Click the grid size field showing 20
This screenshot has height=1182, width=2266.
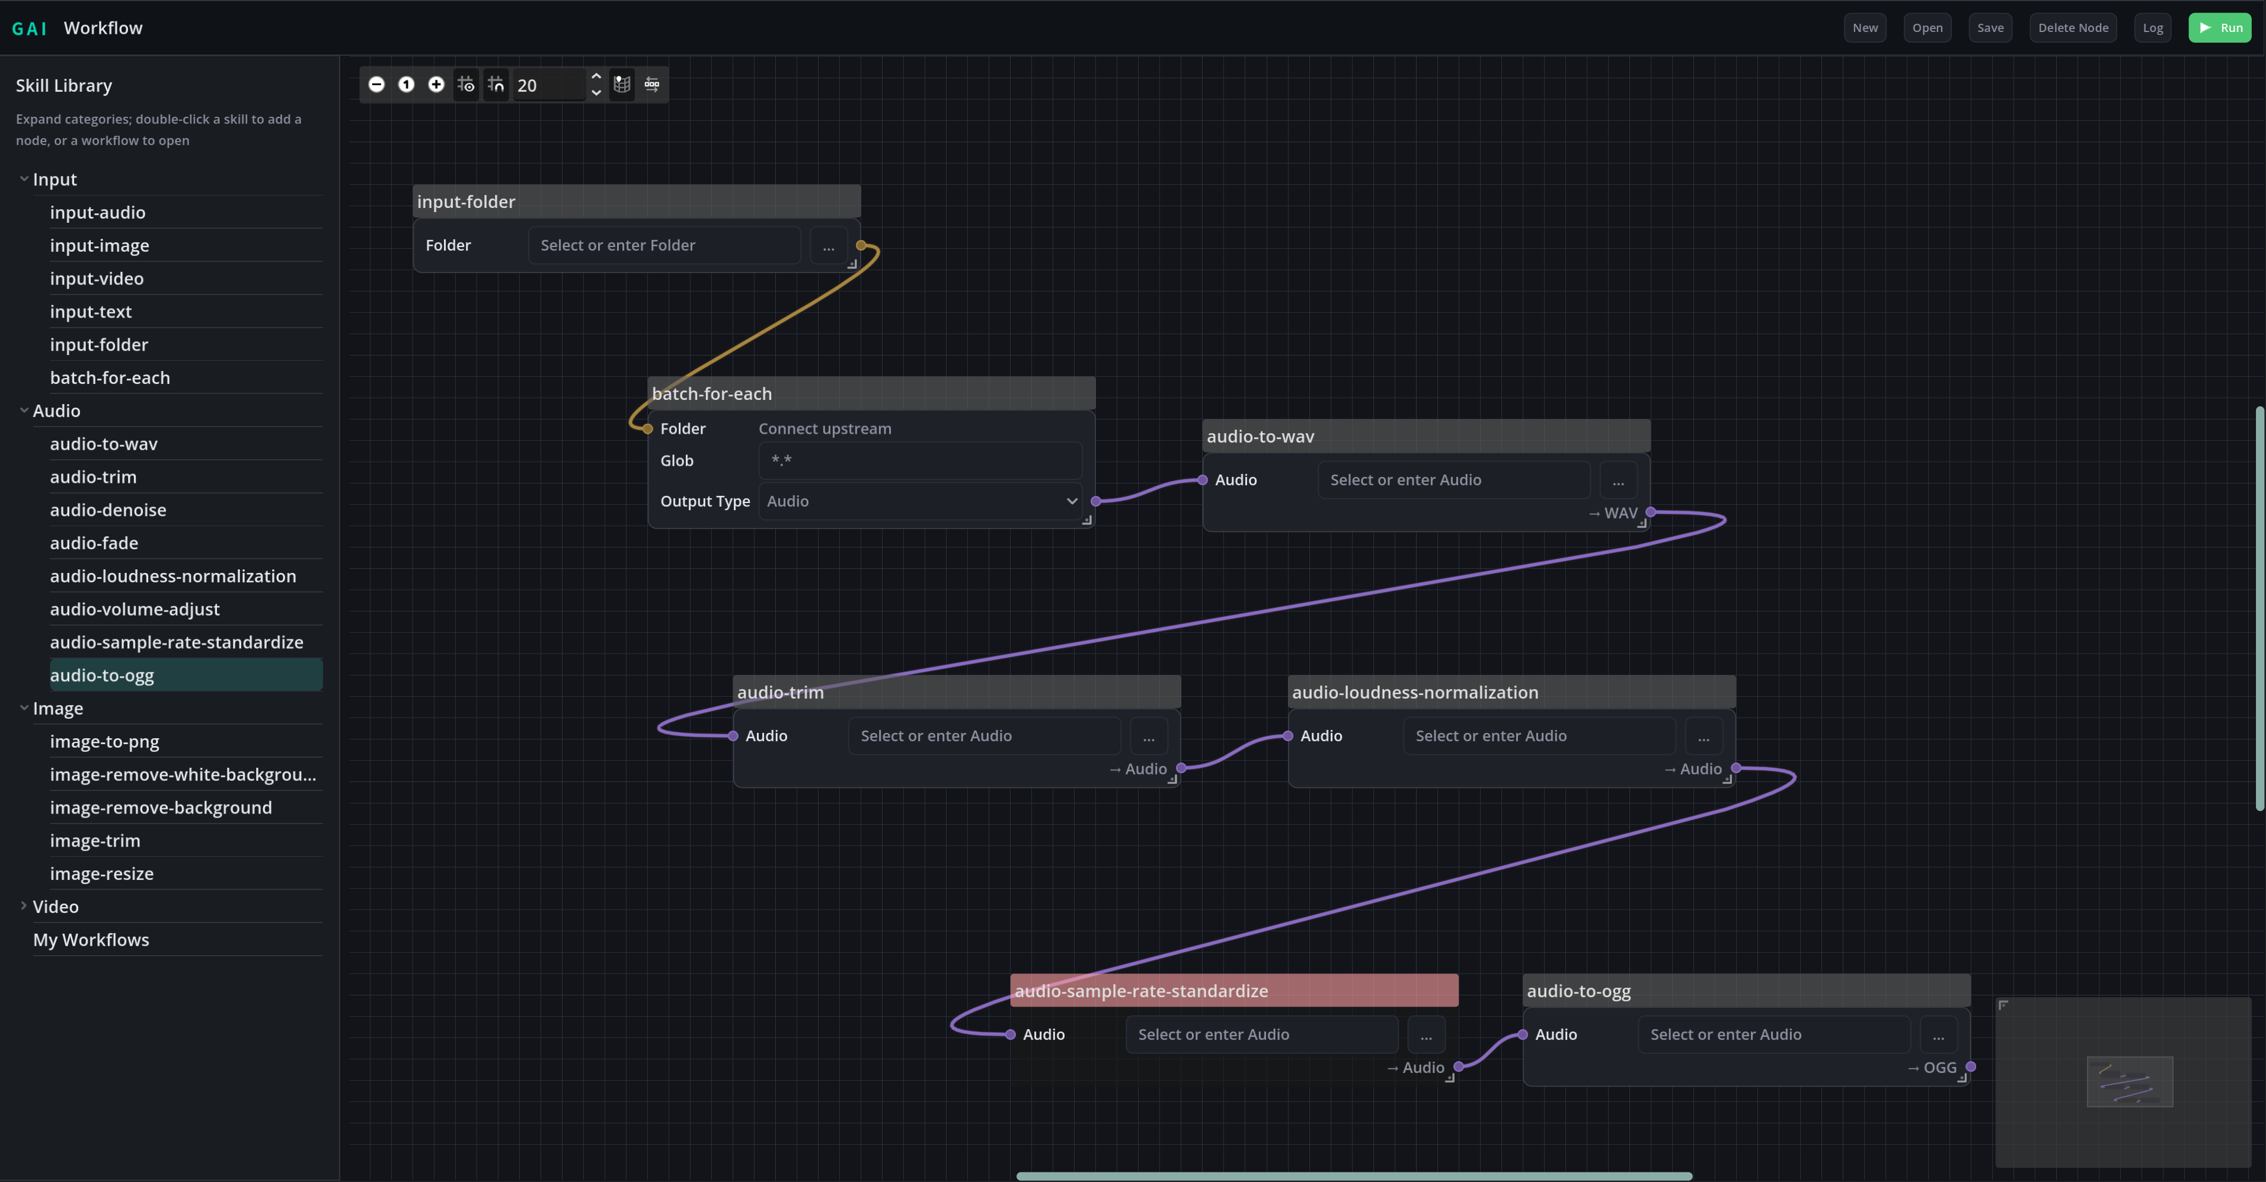point(550,85)
